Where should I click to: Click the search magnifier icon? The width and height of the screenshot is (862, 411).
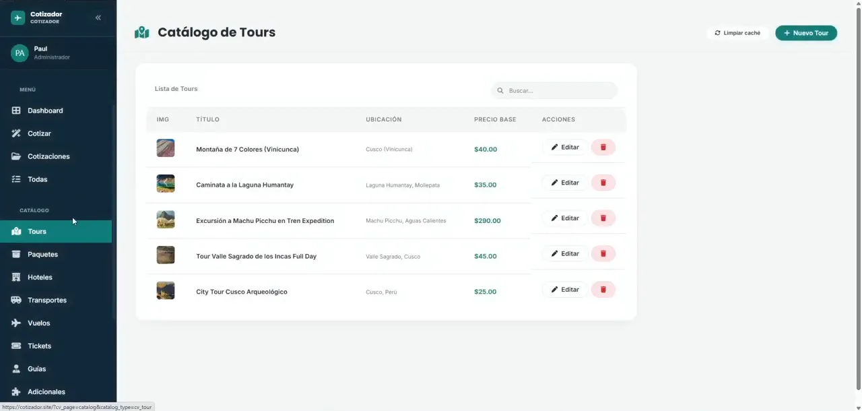pyautogui.click(x=500, y=90)
